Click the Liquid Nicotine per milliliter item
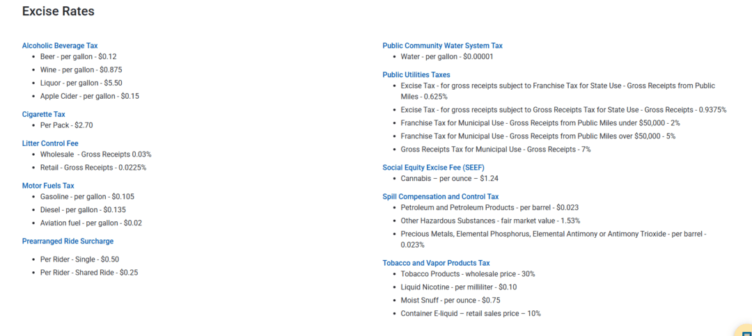The width and height of the screenshot is (752, 336). pyautogui.click(x=459, y=287)
